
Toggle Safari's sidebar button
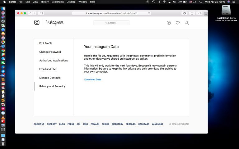[x=41, y=13]
